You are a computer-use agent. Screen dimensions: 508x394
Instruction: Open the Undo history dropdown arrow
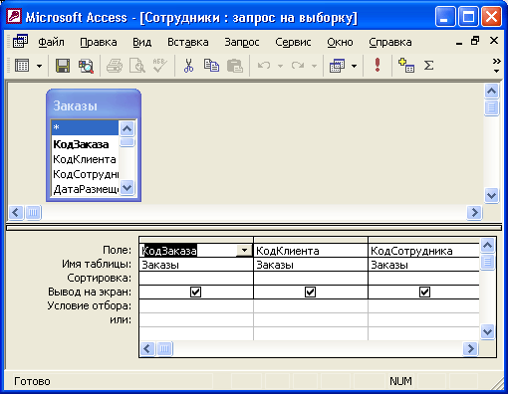click(x=280, y=66)
